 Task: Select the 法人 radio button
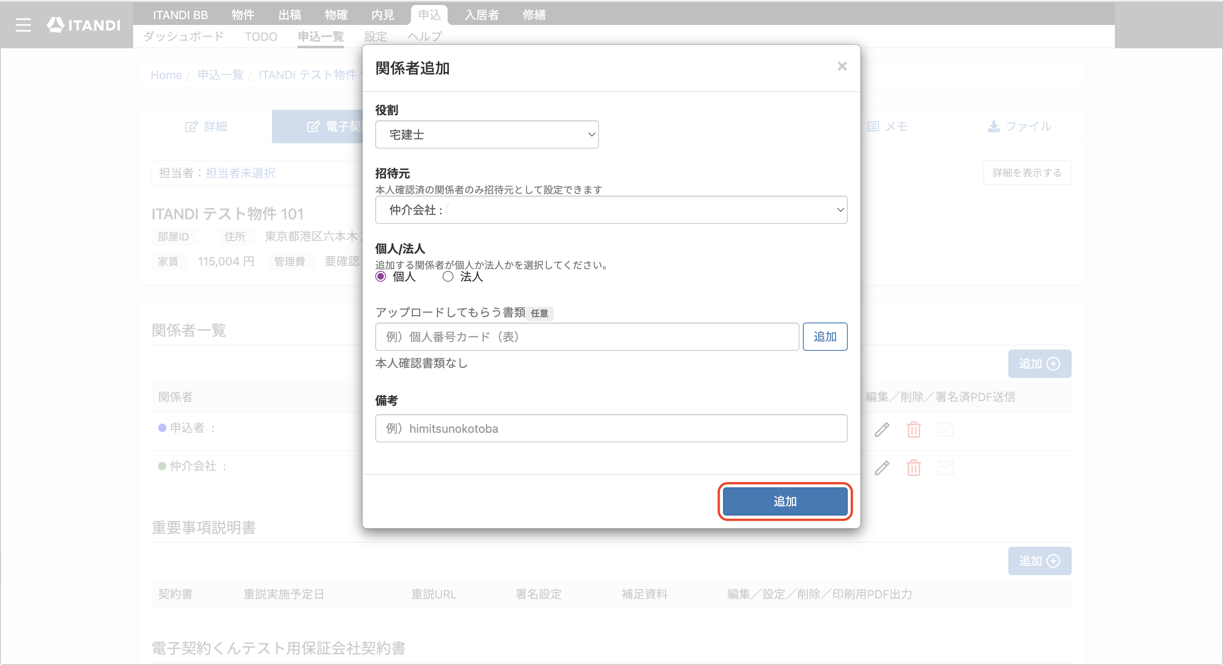tap(448, 276)
